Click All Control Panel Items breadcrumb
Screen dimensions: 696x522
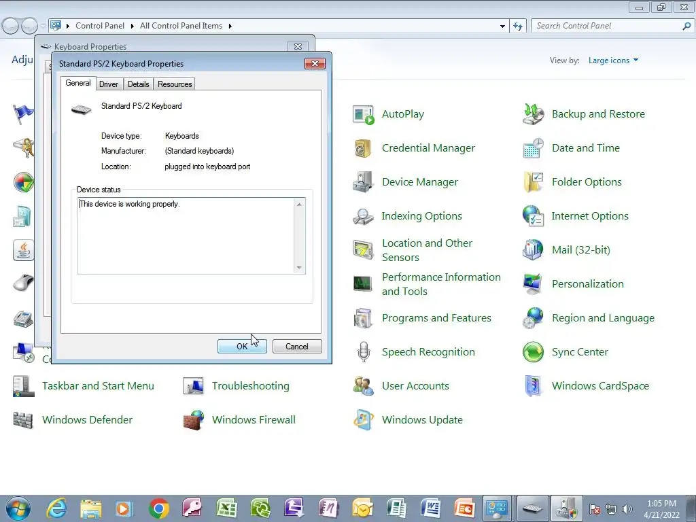click(x=181, y=26)
